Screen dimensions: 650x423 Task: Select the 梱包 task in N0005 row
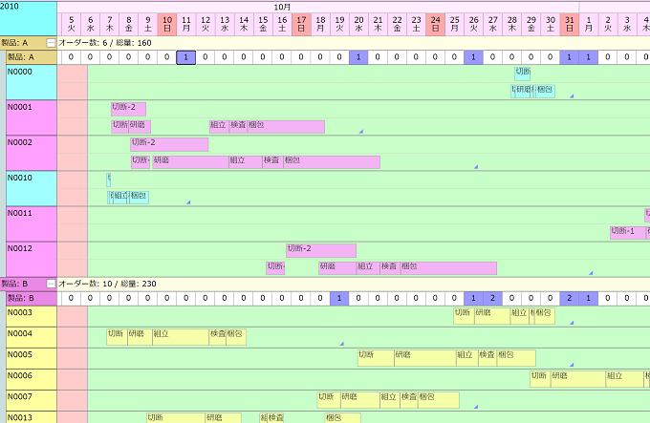coord(516,357)
